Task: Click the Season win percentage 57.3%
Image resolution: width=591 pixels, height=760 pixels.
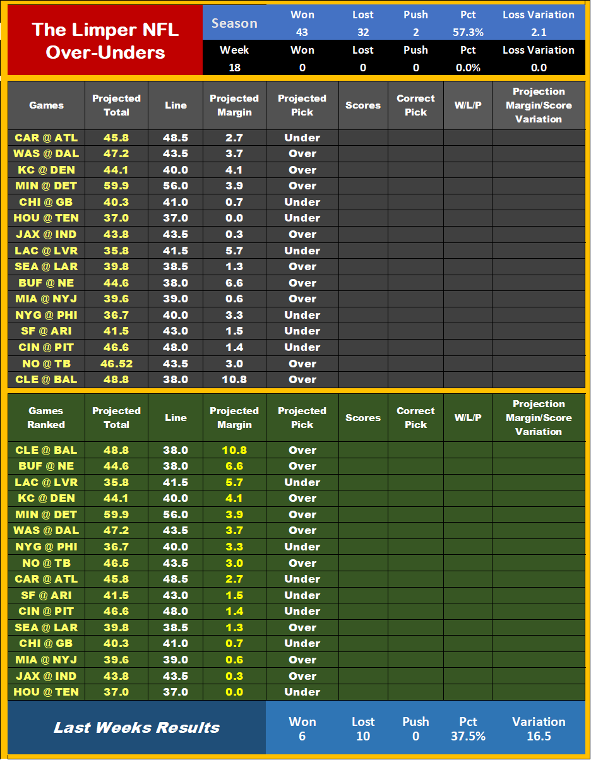Action: point(468,32)
